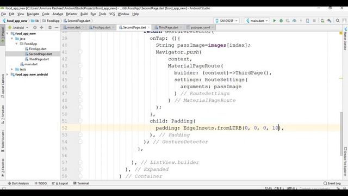Expand the food_app_new_android node
Viewport: 348px width, 196px height.
(8, 75)
